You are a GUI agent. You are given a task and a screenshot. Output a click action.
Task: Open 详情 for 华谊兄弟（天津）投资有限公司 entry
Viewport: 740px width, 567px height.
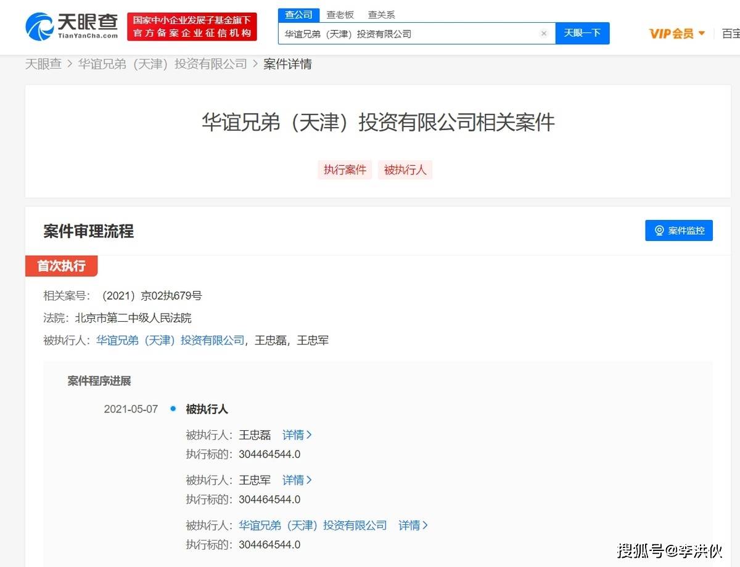tap(413, 526)
